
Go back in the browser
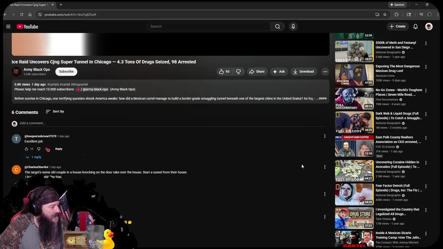point(5,15)
